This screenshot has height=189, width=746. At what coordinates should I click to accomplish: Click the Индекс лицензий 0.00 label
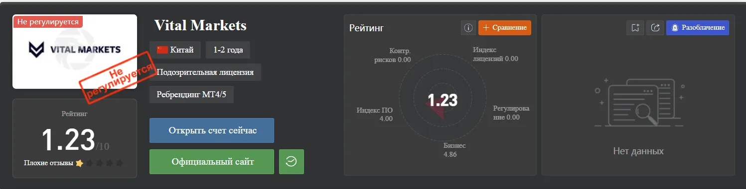click(495, 54)
